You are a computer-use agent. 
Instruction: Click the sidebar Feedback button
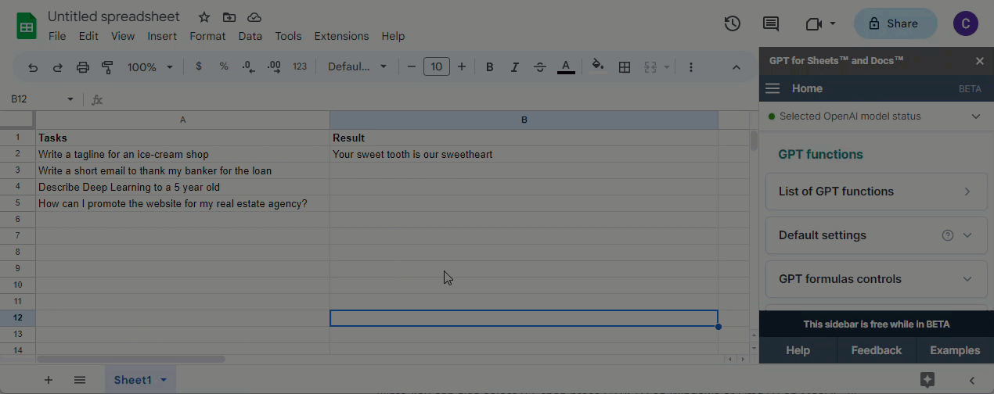click(877, 350)
